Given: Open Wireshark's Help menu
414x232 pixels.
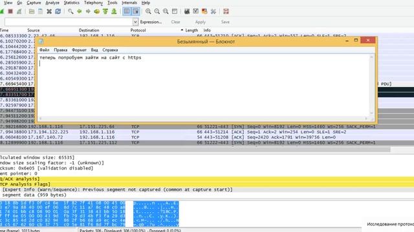Looking at the screenshot, I should click(146, 3).
